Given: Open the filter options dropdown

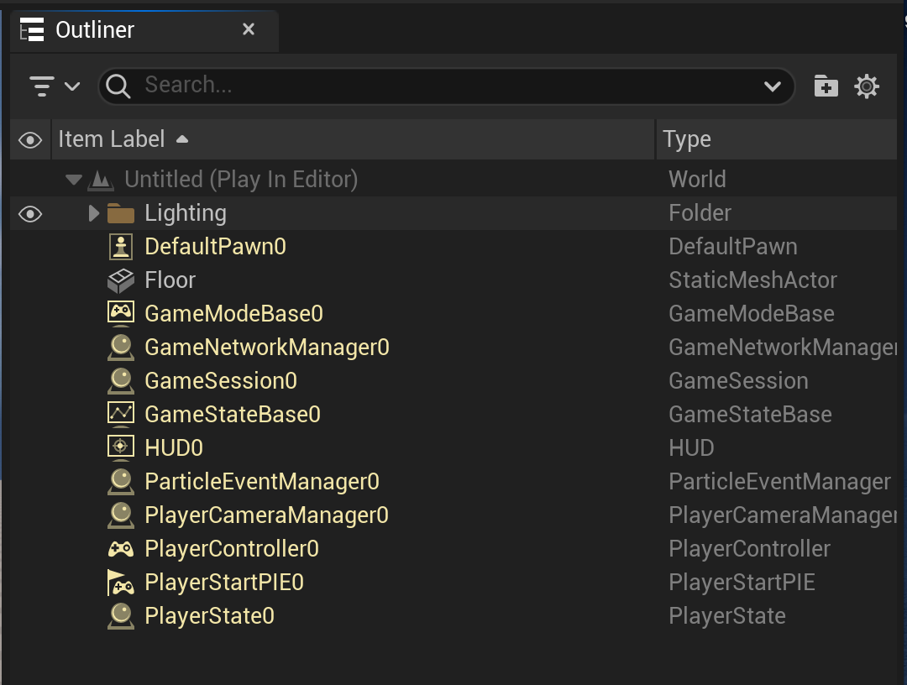Looking at the screenshot, I should 55,86.
